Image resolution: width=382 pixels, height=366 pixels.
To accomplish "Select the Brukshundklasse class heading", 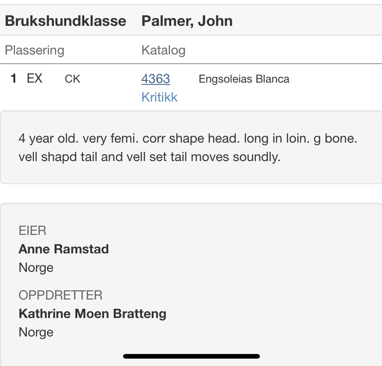I will (x=65, y=21).
